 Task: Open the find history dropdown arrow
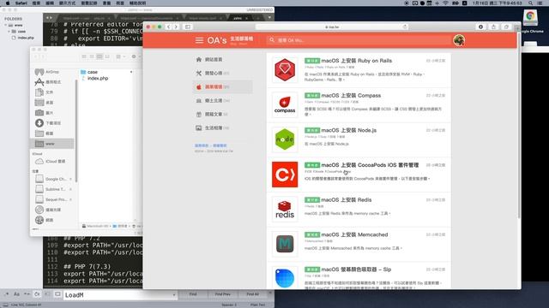point(173,294)
